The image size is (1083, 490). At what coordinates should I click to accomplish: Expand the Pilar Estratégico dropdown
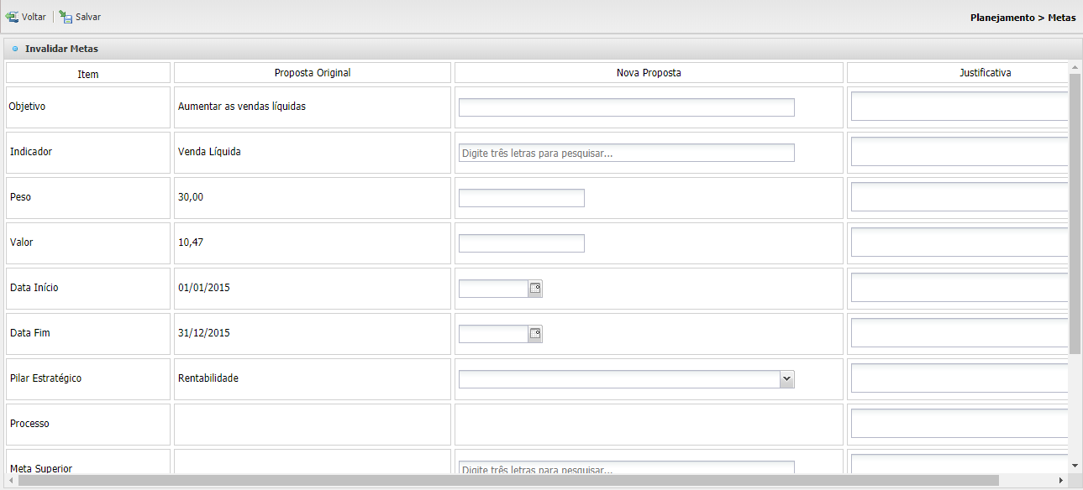pos(786,379)
